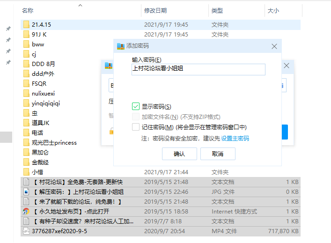This screenshot has height=243, width=331.
Task: Sort by 大小 column header
Action: point(273,10)
